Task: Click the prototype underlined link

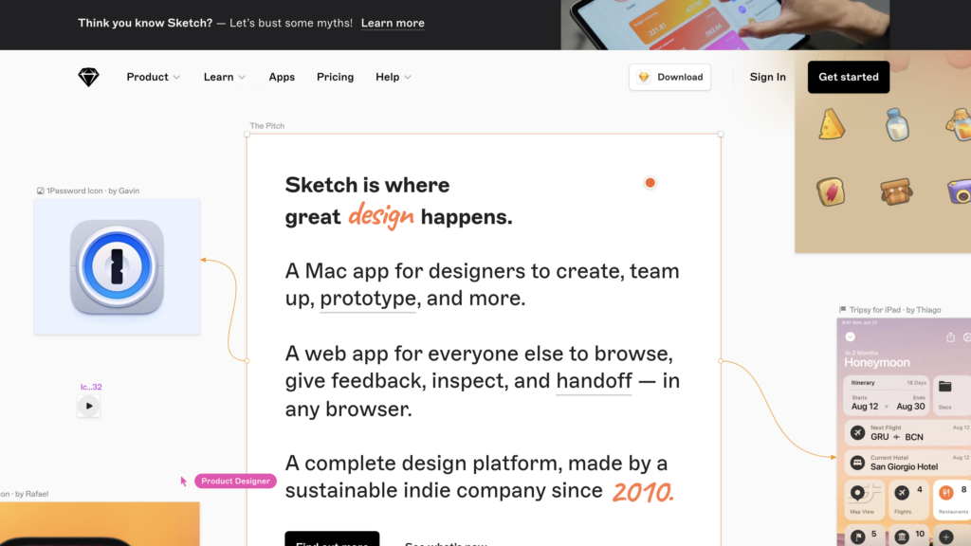Action: pyautogui.click(x=368, y=299)
